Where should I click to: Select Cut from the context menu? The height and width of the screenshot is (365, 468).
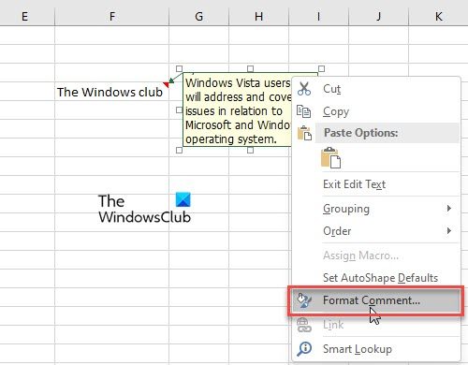point(376,89)
